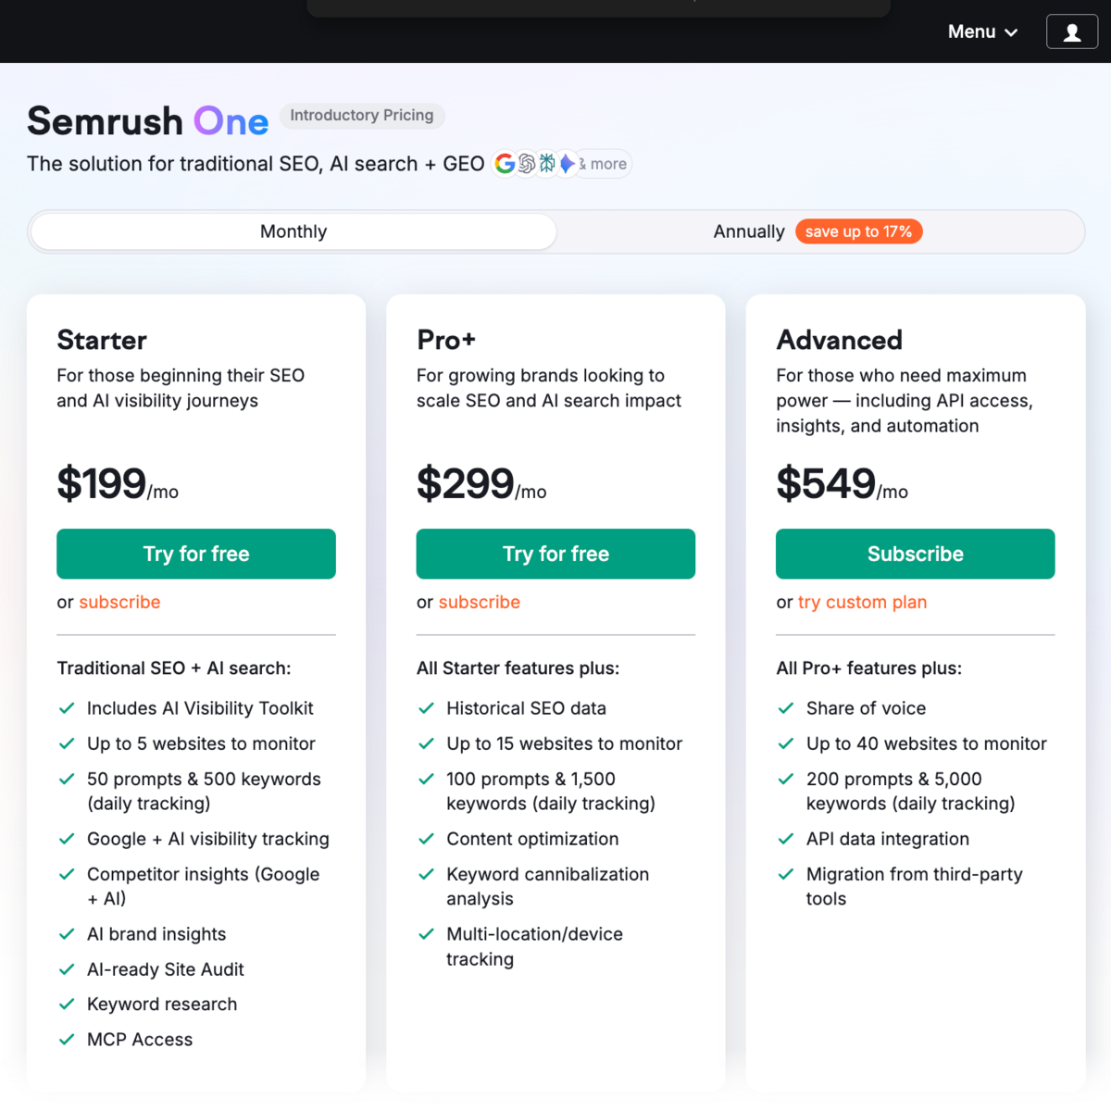Click the Google search engine icon
Image resolution: width=1111 pixels, height=1111 pixels.
505,164
